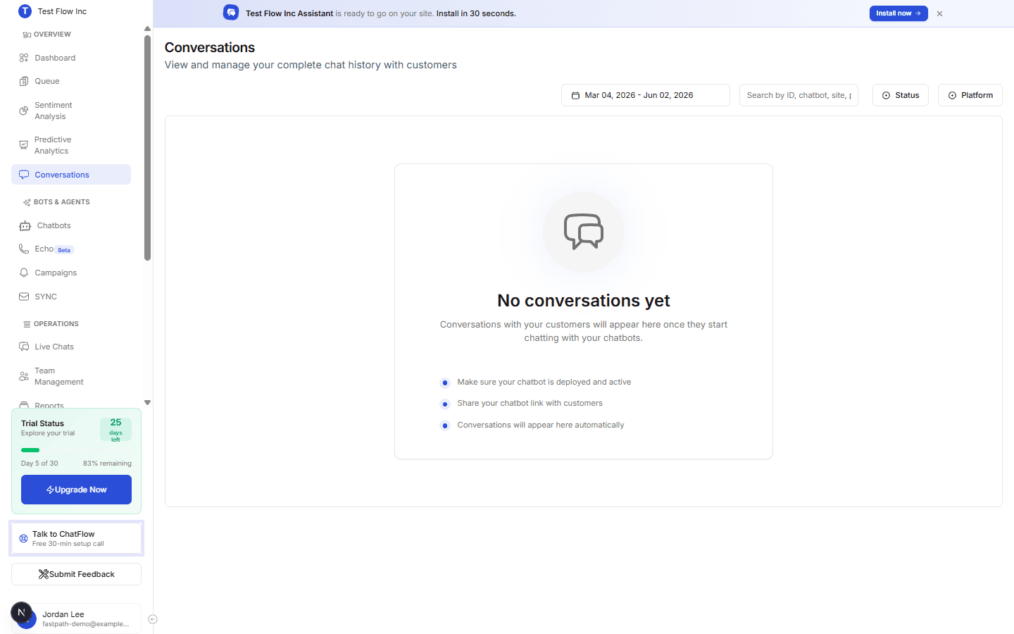Collapse the sidebar using the arrow icon

coord(153,619)
